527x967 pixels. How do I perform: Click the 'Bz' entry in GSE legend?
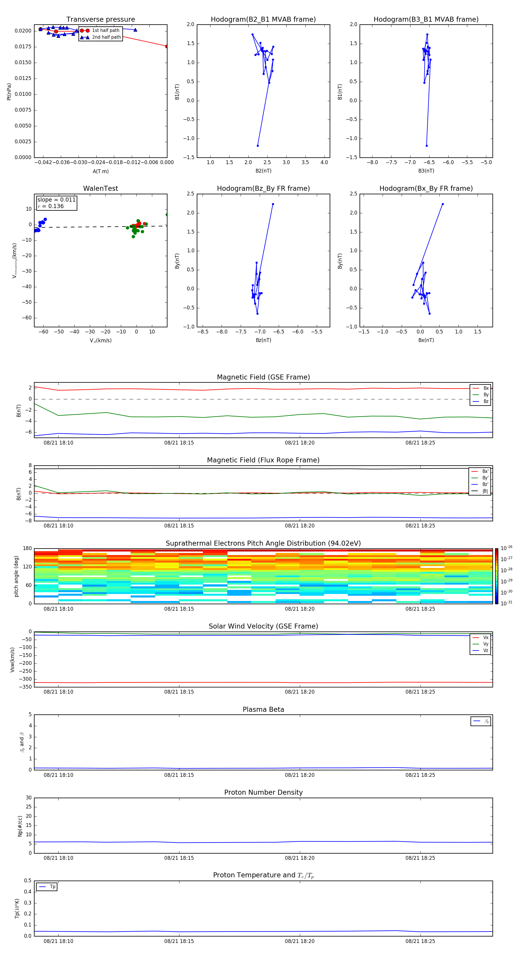pyautogui.click(x=480, y=401)
